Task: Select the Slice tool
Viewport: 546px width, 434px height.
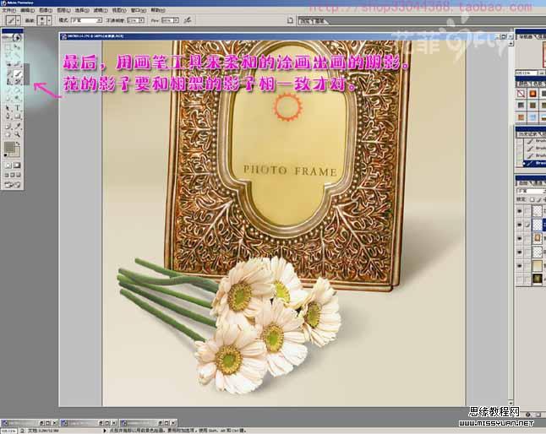Action: click(18, 64)
